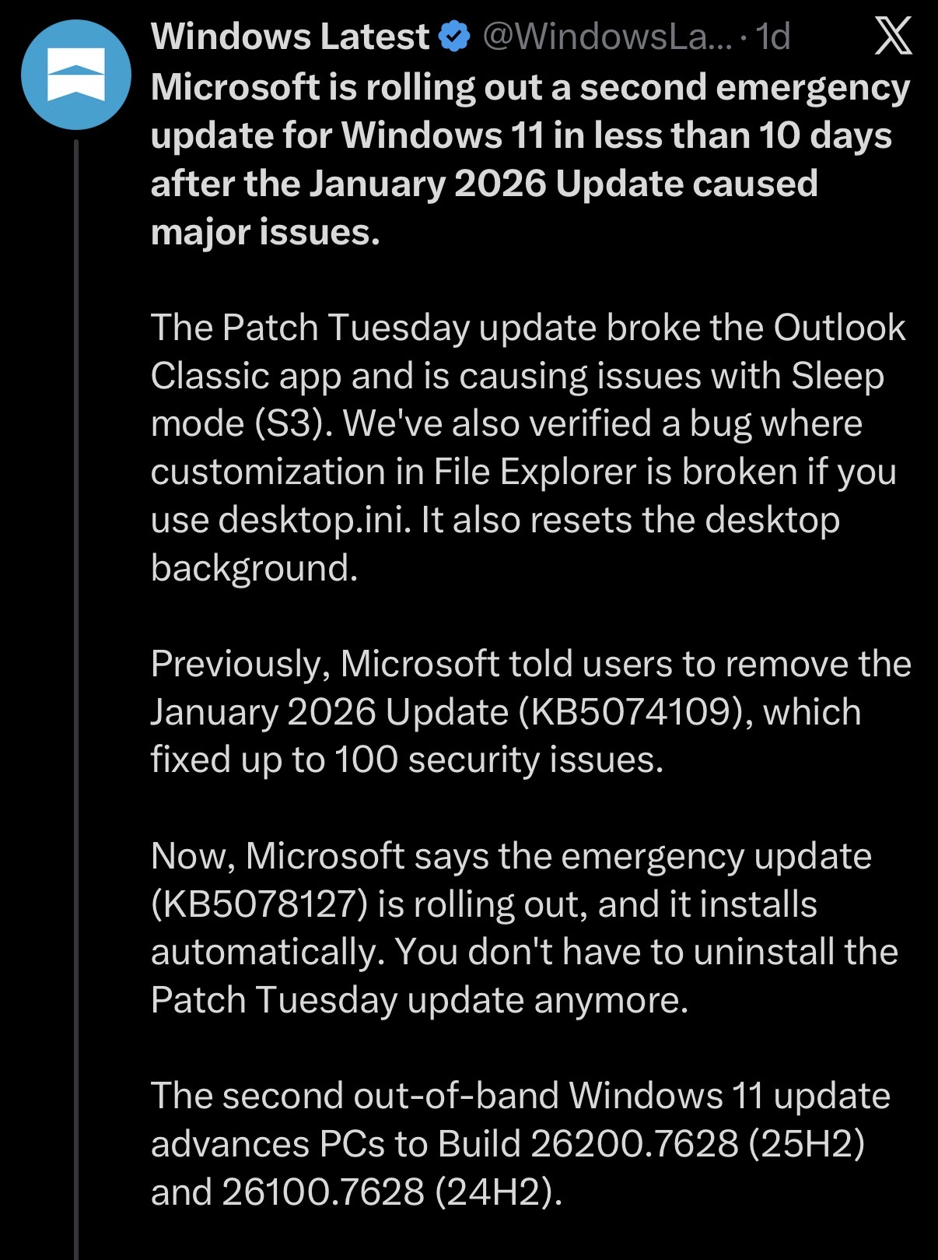Tap the 26100.7628 (24H2) build text
This screenshot has width=938, height=1260.
[x=391, y=1192]
